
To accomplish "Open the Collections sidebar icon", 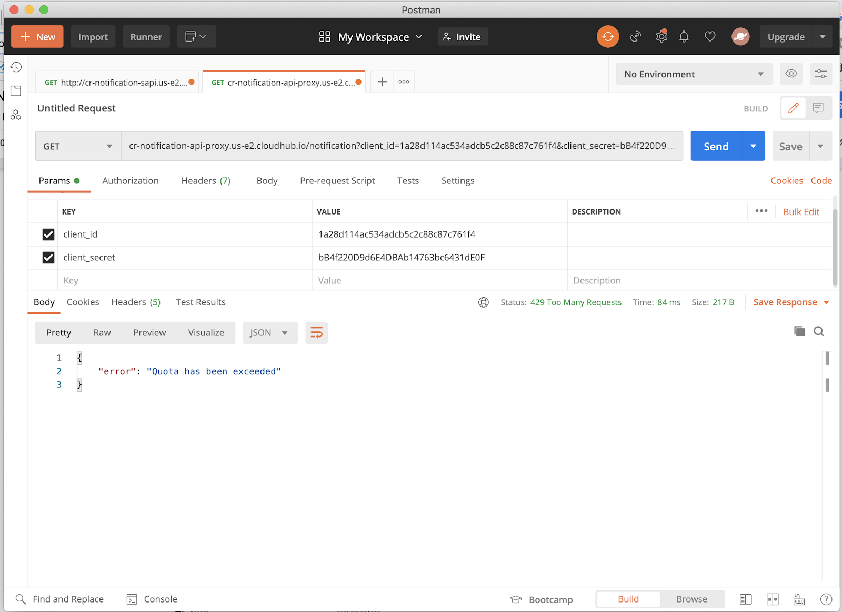I will [16, 91].
